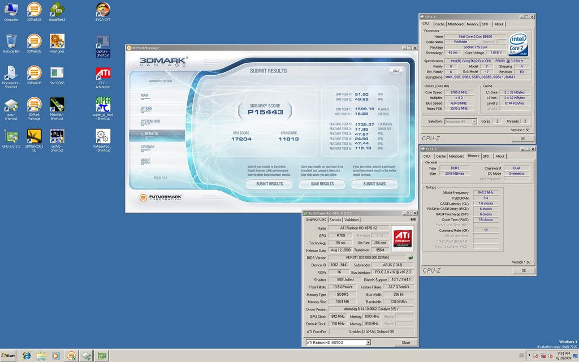
Task: Select the ATI CCC - Advanced icon
Action: (x=103, y=77)
